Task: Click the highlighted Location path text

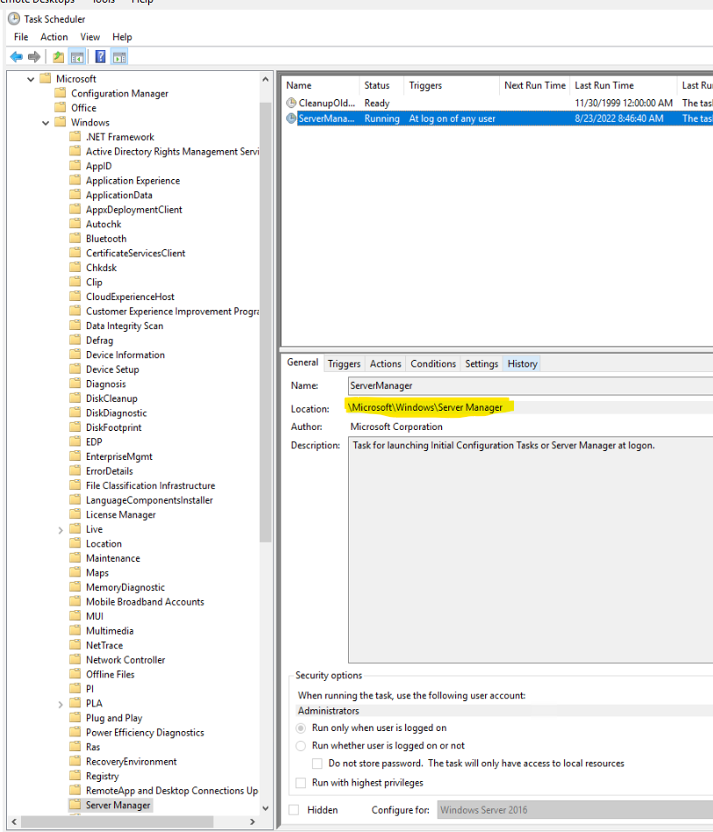Action: click(x=425, y=407)
